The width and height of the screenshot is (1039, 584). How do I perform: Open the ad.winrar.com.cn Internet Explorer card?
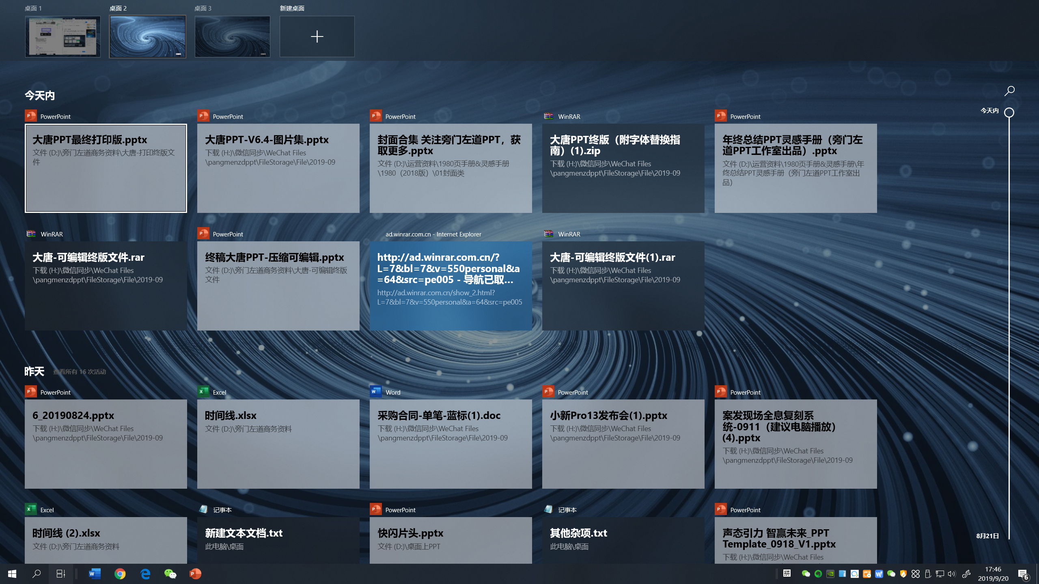451,286
